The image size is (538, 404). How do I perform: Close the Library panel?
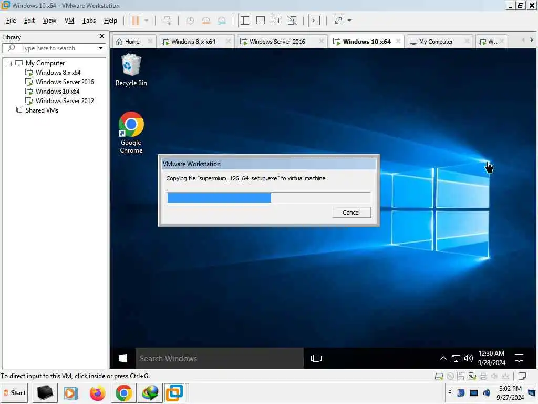102,36
